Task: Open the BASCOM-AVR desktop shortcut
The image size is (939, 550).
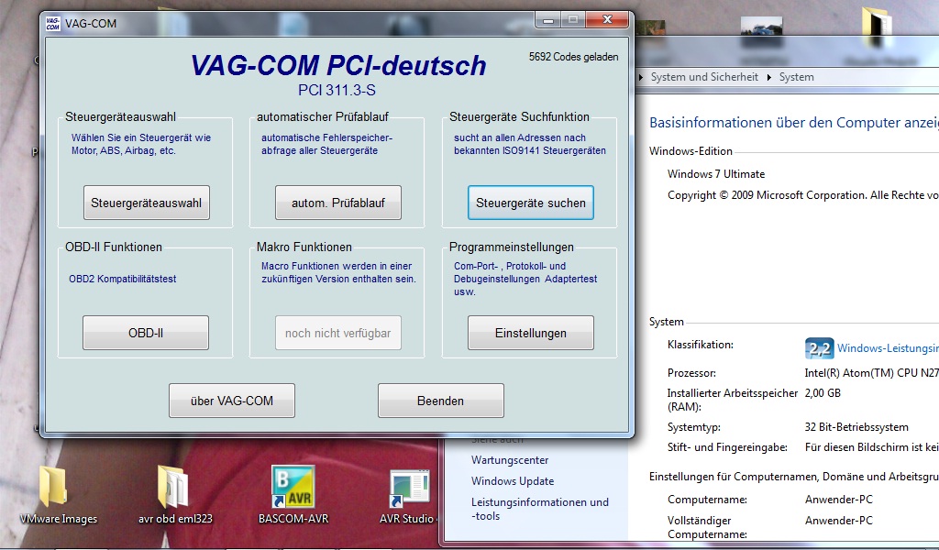Action: point(293,488)
